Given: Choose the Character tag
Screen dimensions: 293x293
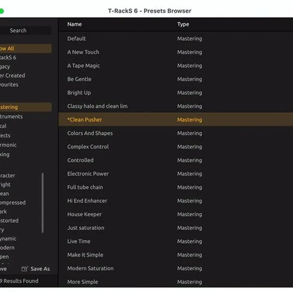Looking at the screenshot, I should [8, 176].
